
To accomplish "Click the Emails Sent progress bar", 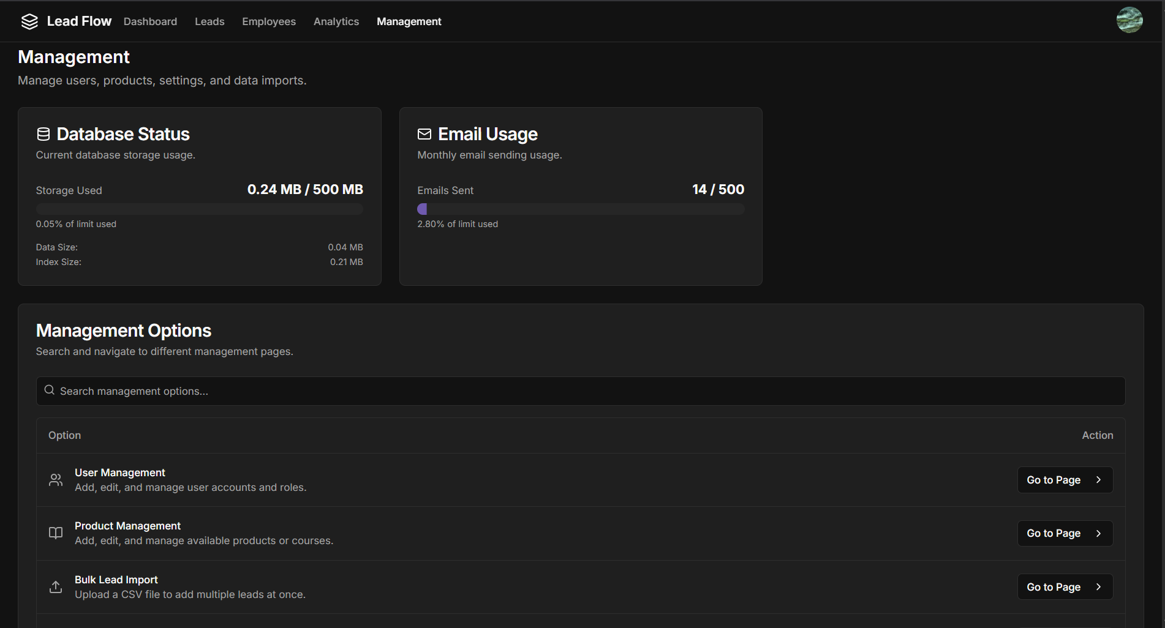I will pos(581,209).
